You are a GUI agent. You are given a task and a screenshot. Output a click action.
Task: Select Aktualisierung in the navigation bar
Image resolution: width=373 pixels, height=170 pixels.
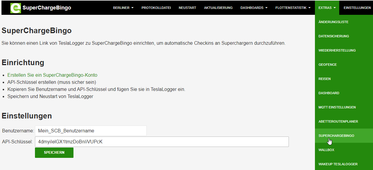tap(218, 8)
